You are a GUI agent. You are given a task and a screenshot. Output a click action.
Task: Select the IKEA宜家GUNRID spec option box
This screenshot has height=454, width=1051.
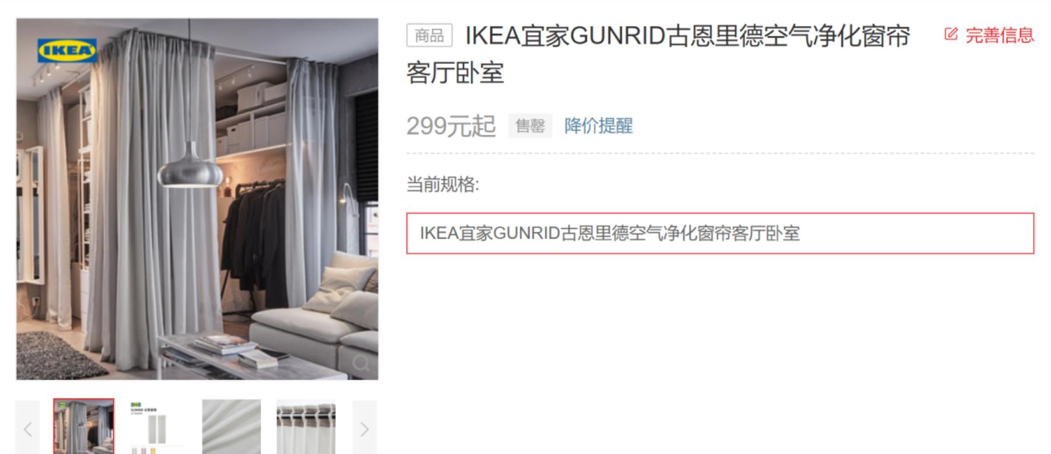click(x=720, y=233)
